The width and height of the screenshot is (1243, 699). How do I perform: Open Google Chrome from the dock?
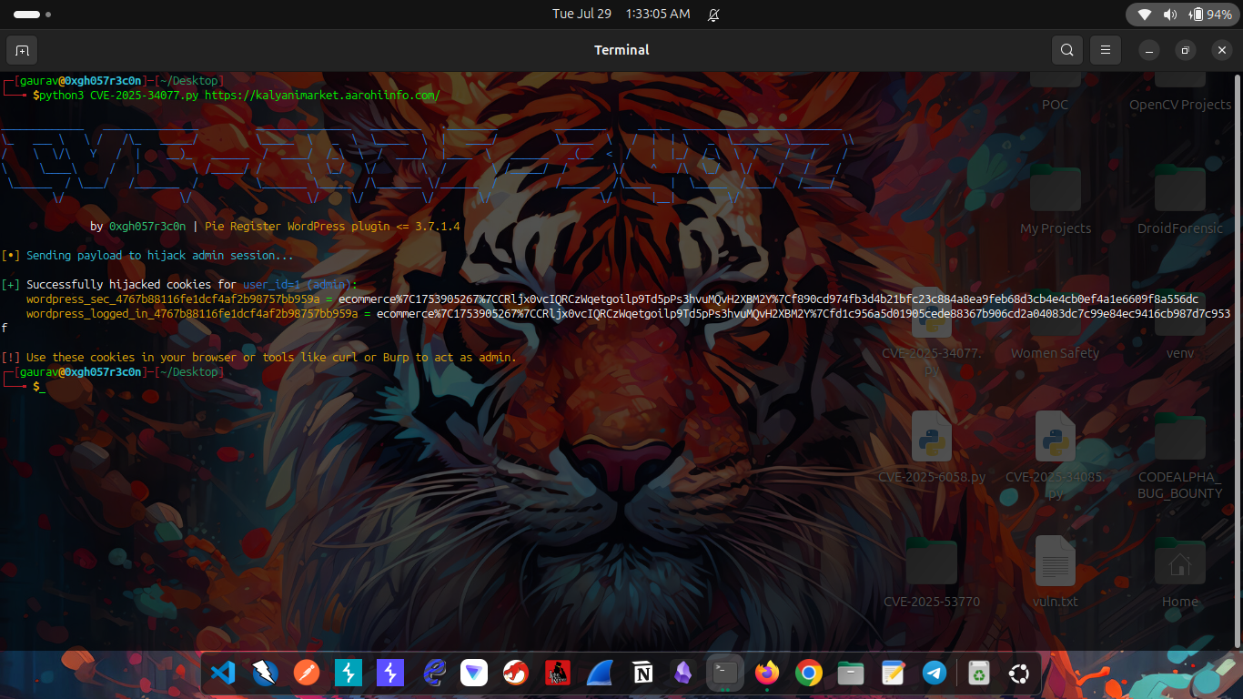click(x=808, y=673)
